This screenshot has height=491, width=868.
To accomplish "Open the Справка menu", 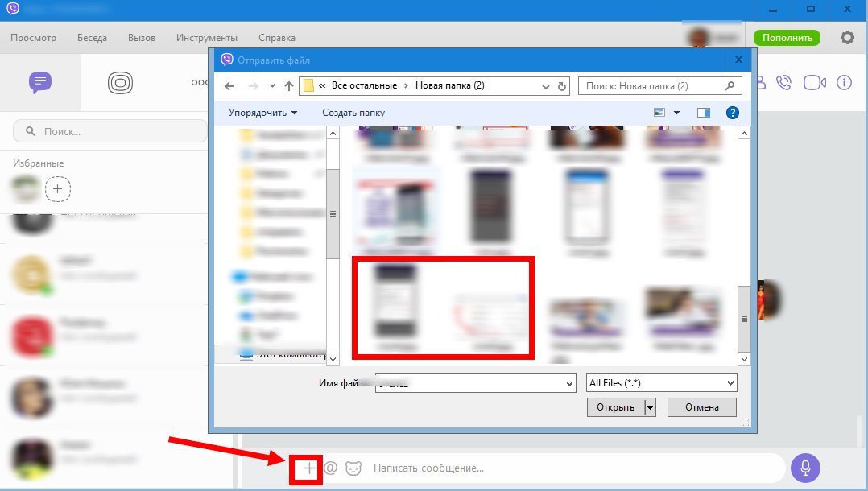I will click(x=276, y=38).
